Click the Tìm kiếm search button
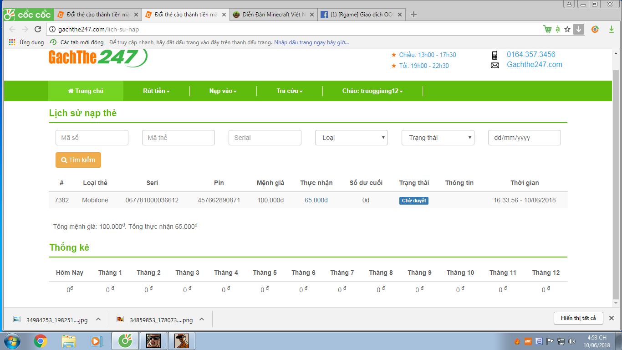 coord(78,160)
